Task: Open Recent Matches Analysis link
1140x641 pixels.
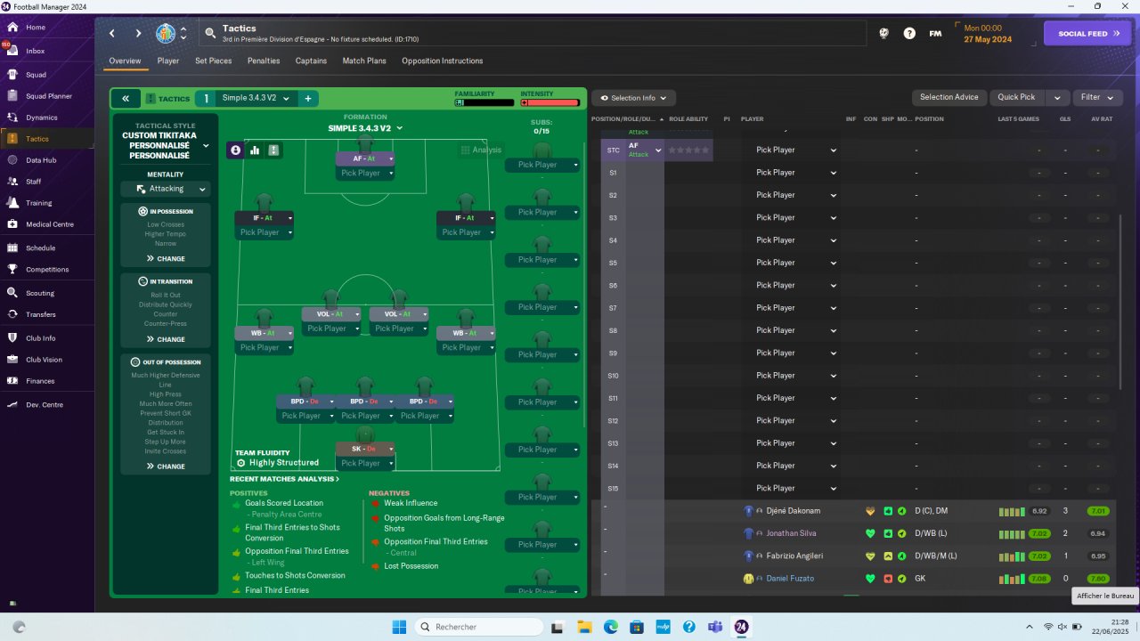Action: (x=284, y=479)
